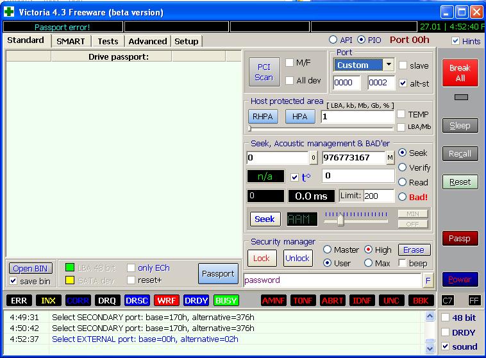Screen dimensions: 486x358
Task: Click the acoustic management slider handle
Action: tap(340, 220)
